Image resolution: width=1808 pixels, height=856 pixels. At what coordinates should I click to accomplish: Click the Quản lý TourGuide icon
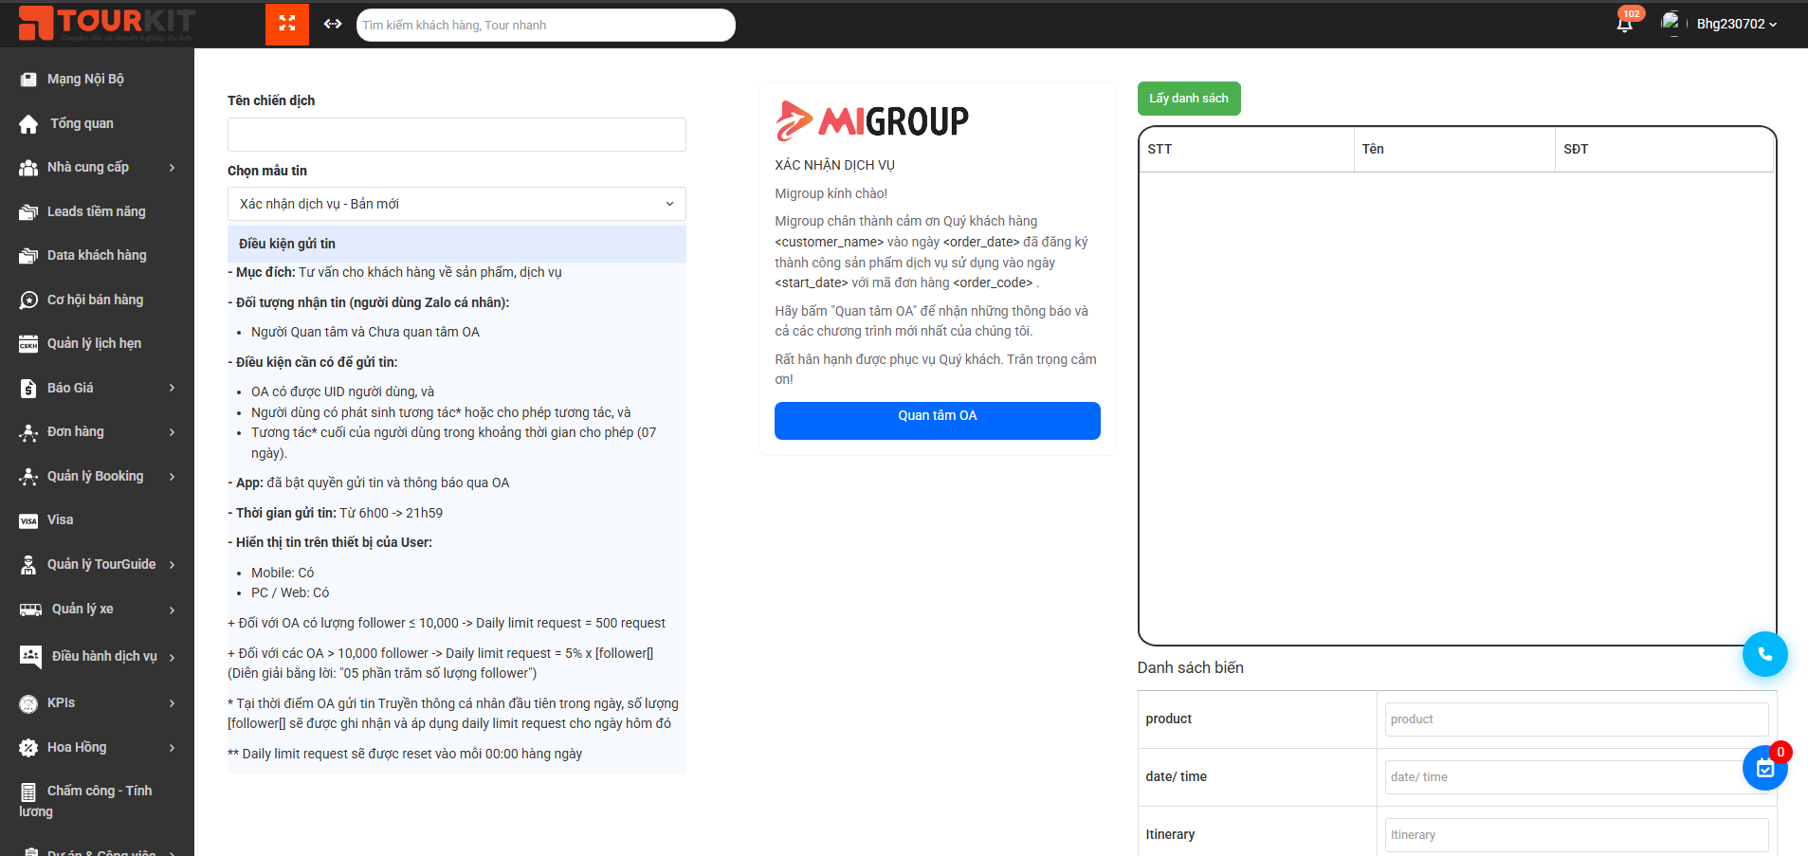pos(28,565)
